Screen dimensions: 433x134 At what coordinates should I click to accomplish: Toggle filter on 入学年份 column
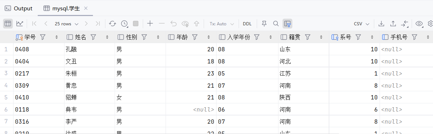click(x=256, y=37)
